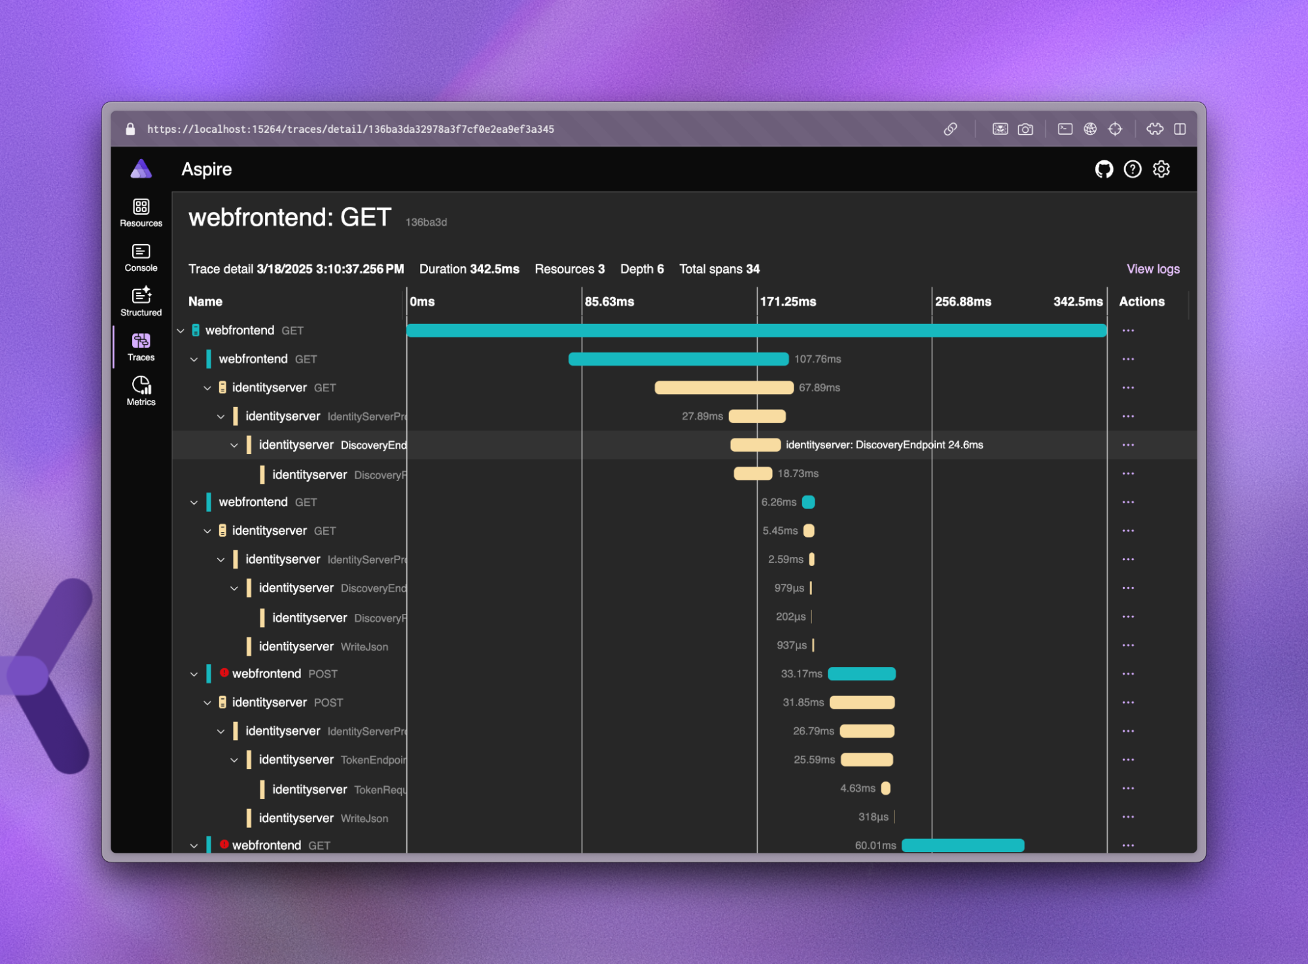Image resolution: width=1308 pixels, height=964 pixels.
Task: Open actions menu for 67.89ms identityserver GET span
Action: pos(1128,387)
